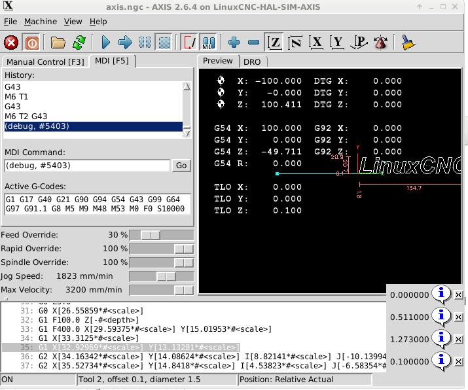This screenshot has width=468, height=390.
Task: Select rotated Z view icon
Action: pos(295,43)
